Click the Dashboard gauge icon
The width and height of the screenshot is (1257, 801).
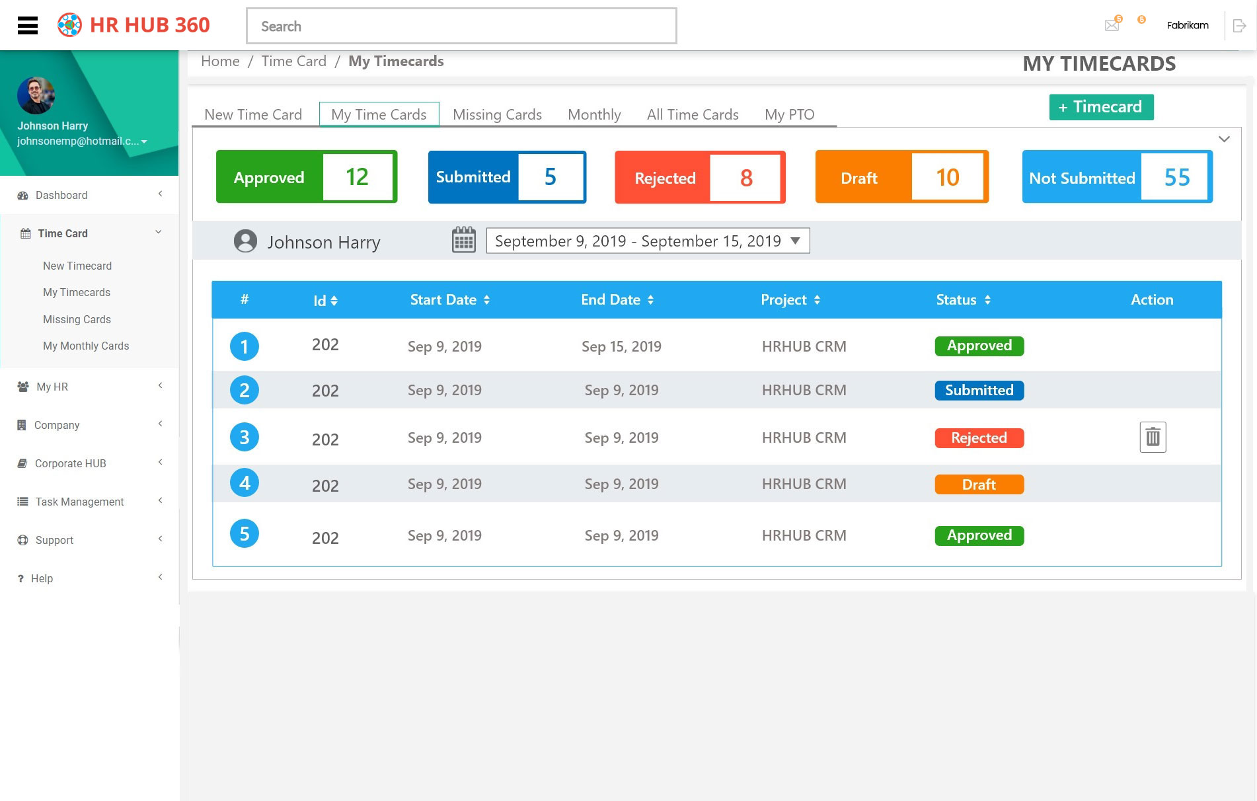(23, 196)
